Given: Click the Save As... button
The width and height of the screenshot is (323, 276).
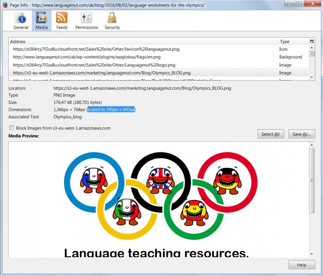Looking at the screenshot, I should (x=301, y=134).
